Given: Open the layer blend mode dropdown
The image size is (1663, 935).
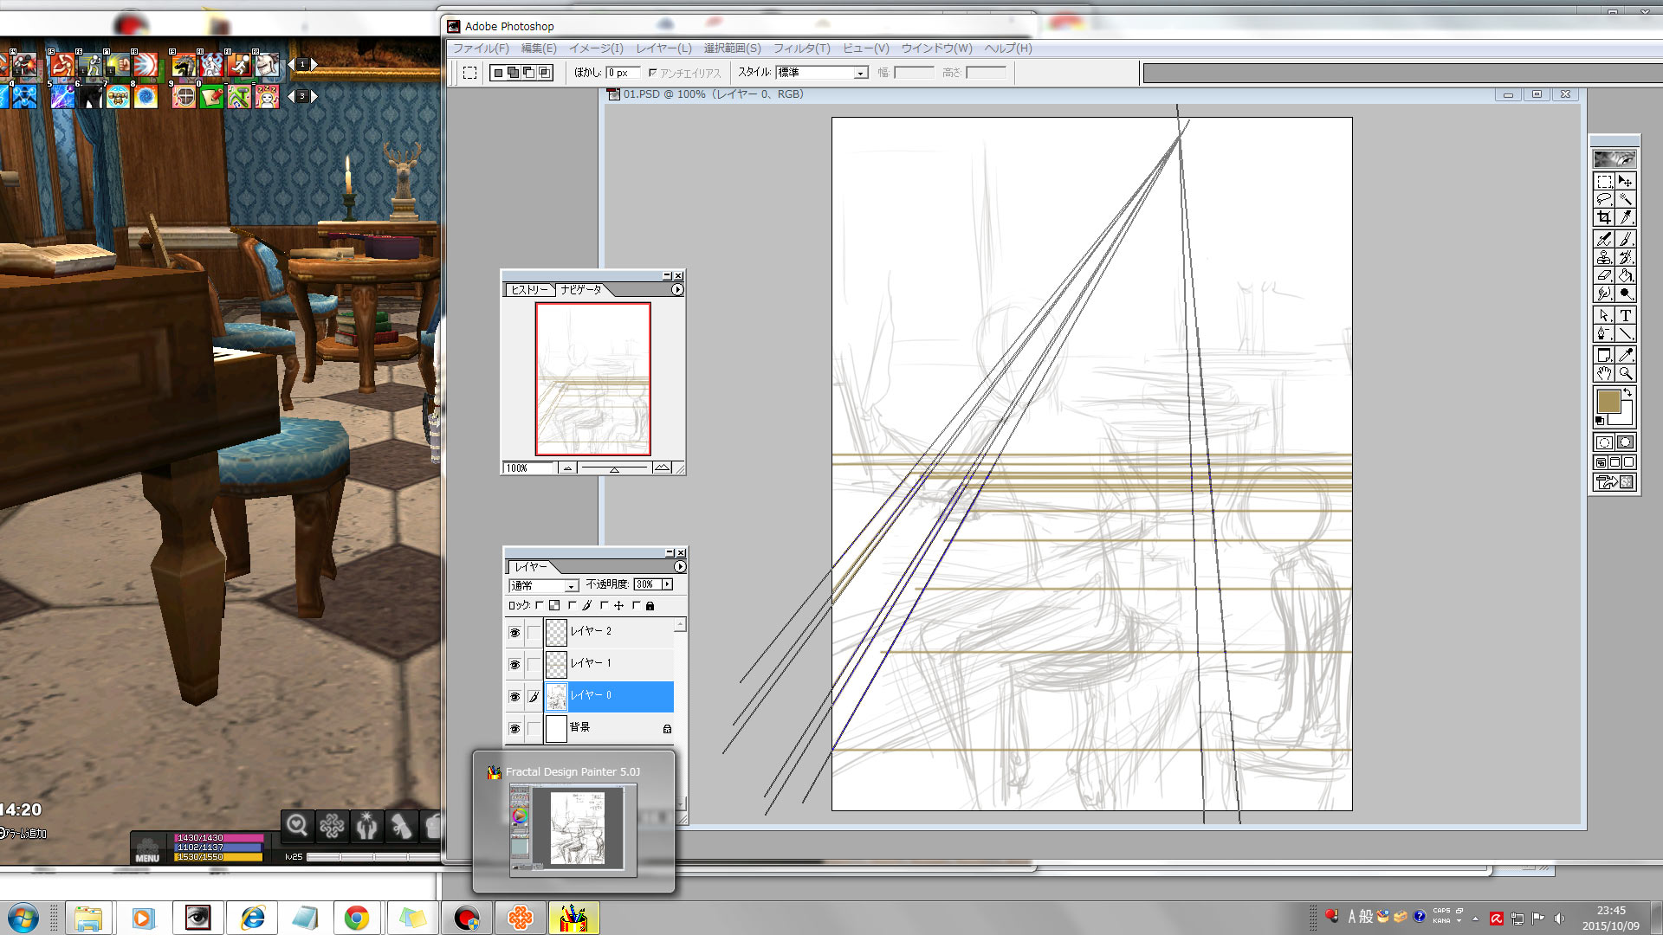Looking at the screenshot, I should [571, 586].
